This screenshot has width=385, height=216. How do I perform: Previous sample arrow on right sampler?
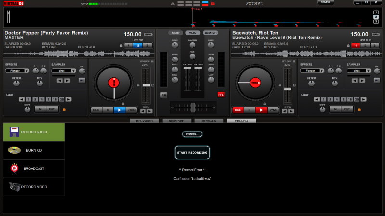(x=355, y=80)
